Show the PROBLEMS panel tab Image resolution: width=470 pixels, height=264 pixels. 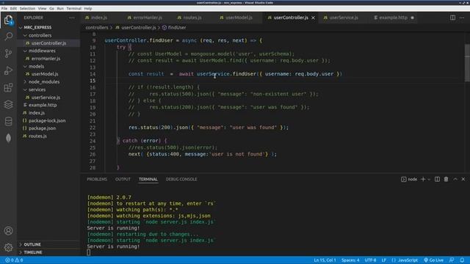pyautogui.click(x=97, y=179)
